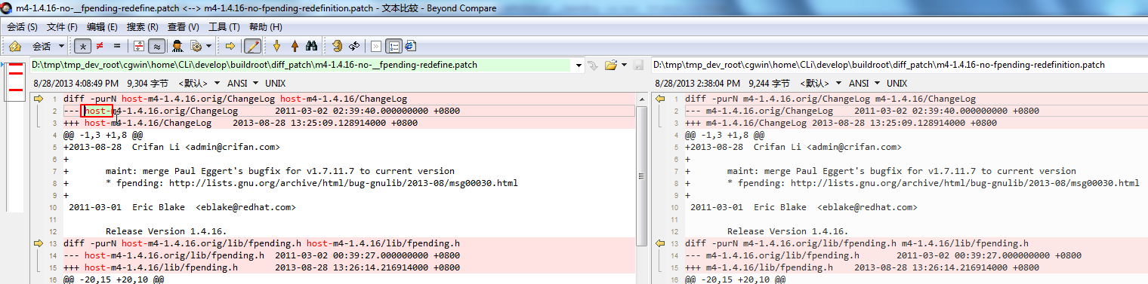Click the left pane open folder icon

click(x=611, y=66)
